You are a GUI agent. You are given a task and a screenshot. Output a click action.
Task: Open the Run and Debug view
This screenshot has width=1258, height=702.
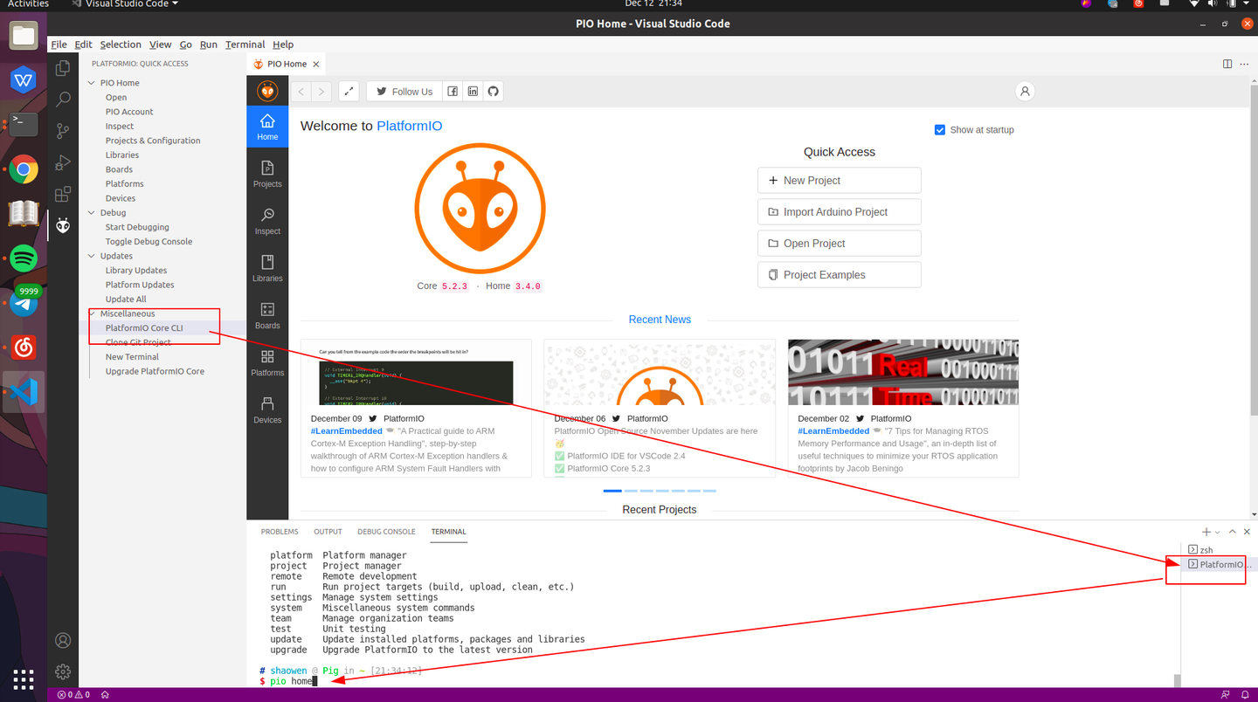(x=63, y=162)
